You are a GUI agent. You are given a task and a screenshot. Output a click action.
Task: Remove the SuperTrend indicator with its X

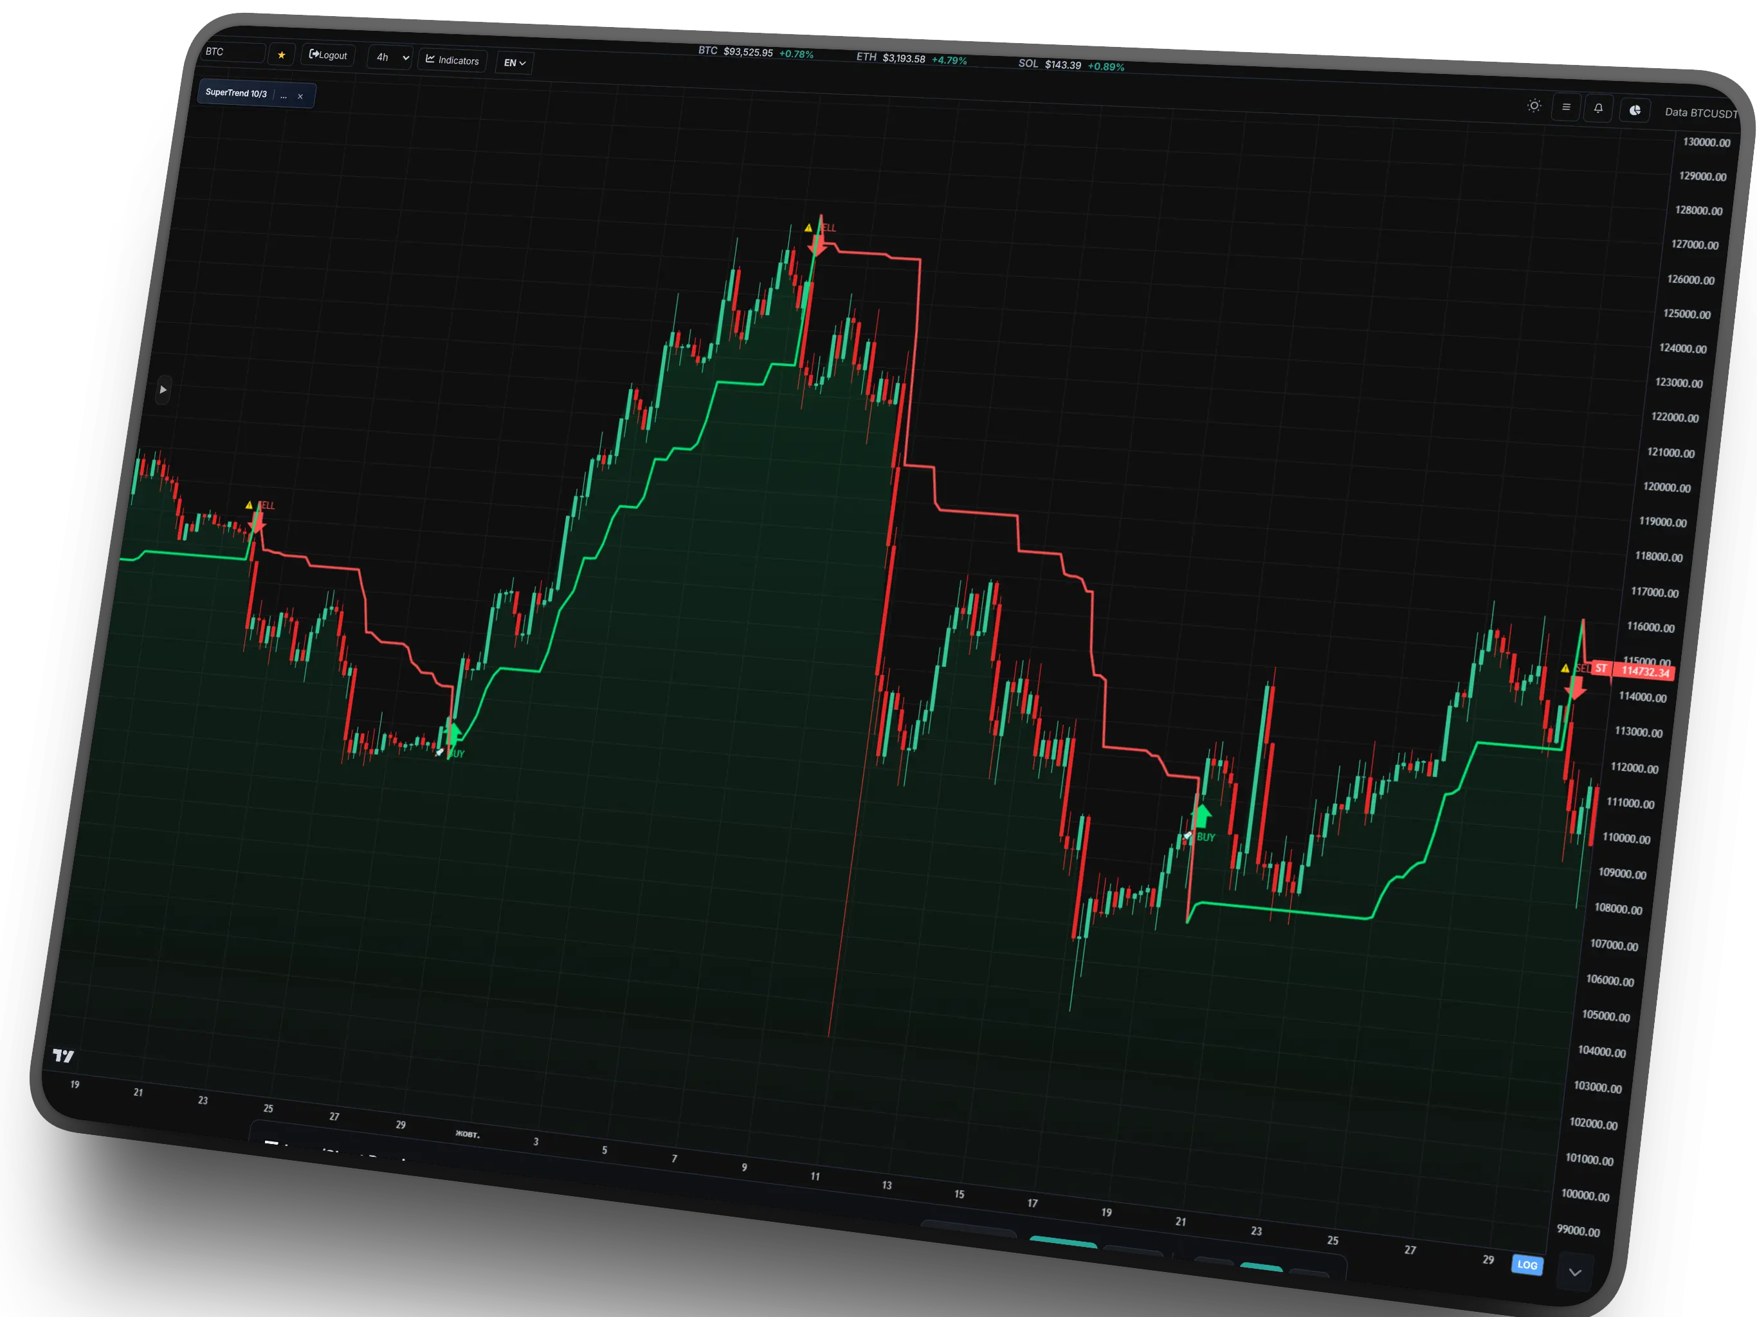(x=300, y=96)
